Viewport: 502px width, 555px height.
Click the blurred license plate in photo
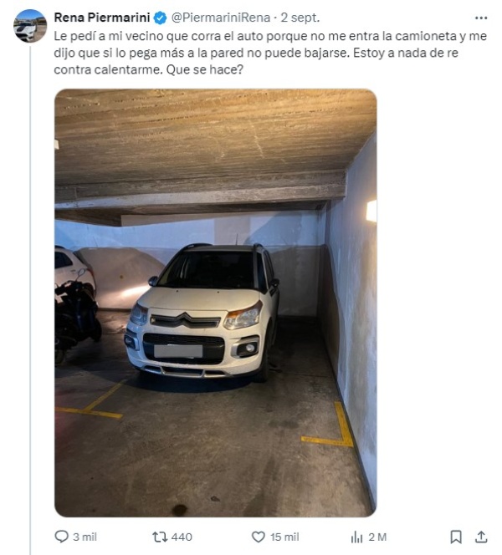(x=178, y=351)
